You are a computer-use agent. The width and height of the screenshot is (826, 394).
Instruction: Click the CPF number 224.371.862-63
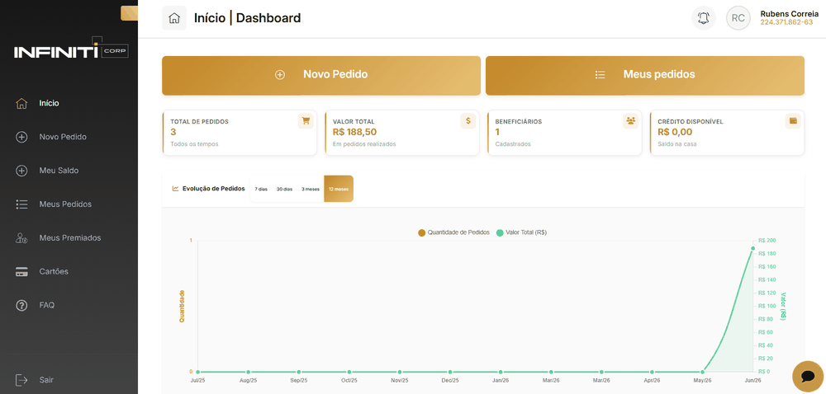coord(786,22)
